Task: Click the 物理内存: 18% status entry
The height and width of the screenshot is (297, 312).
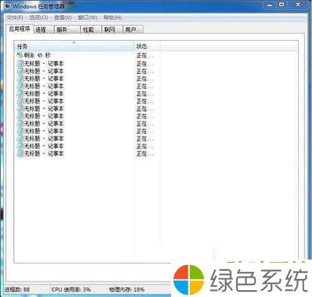Action: 127,290
